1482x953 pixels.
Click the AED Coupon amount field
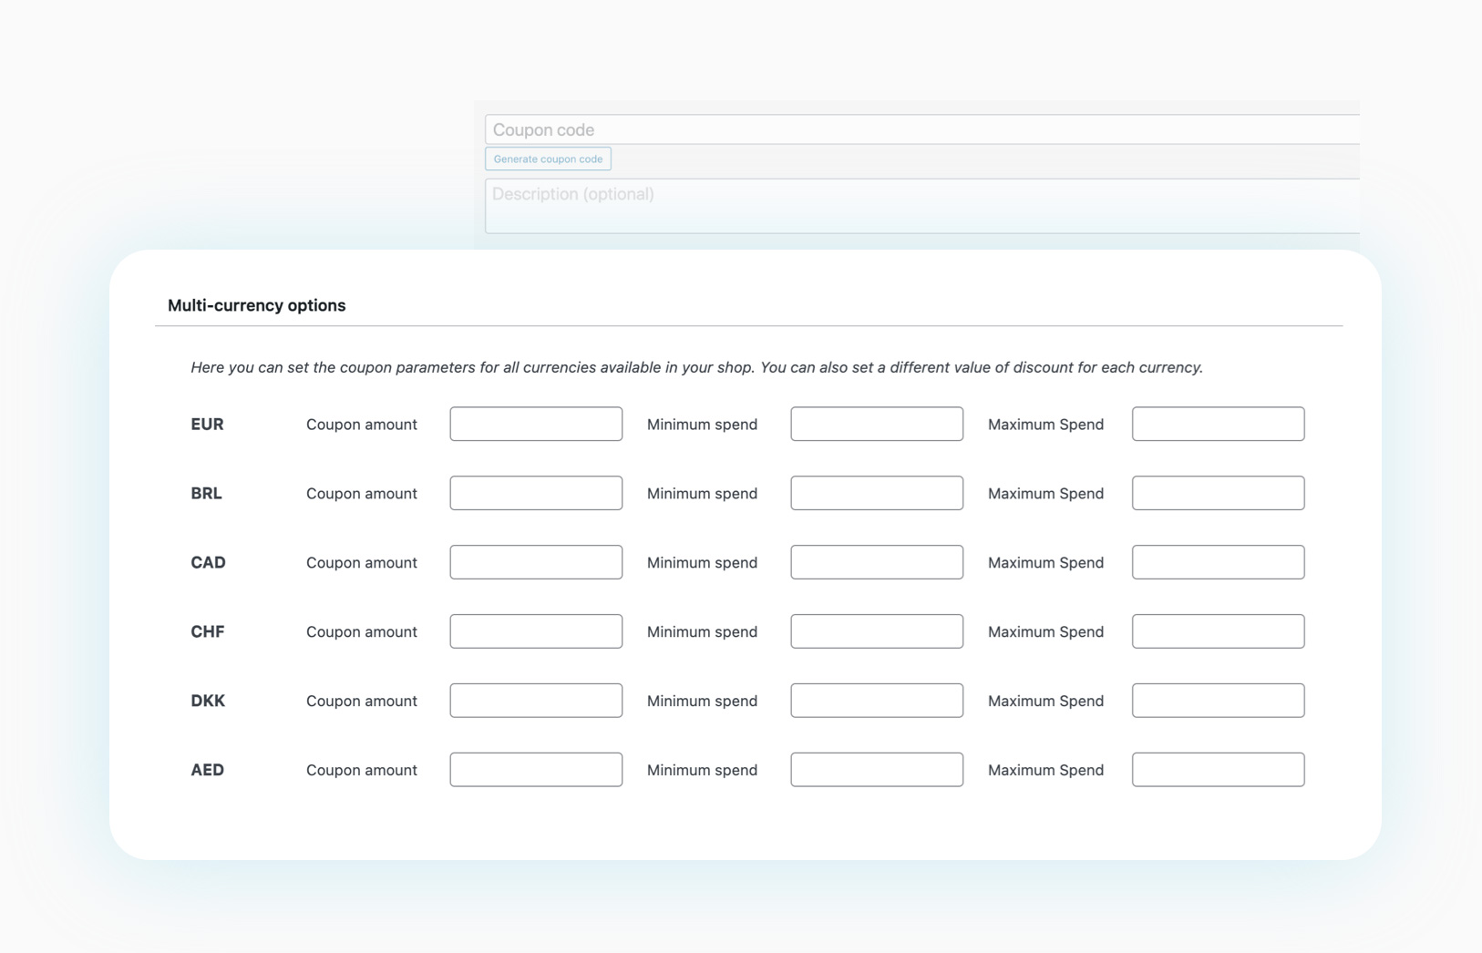pyautogui.click(x=536, y=770)
